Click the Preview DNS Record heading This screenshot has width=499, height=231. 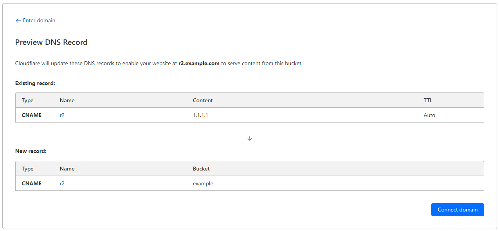pos(51,42)
